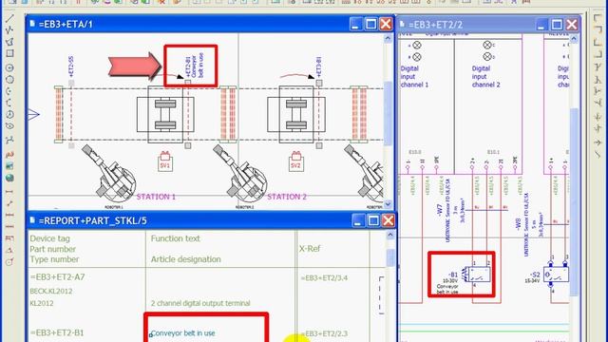Select the Spline curve tool
The height and width of the screenshot is (342, 608).
click(9, 140)
